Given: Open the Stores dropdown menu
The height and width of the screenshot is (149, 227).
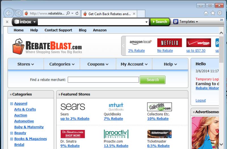Looking at the screenshot, I should pyautogui.click(x=26, y=64).
